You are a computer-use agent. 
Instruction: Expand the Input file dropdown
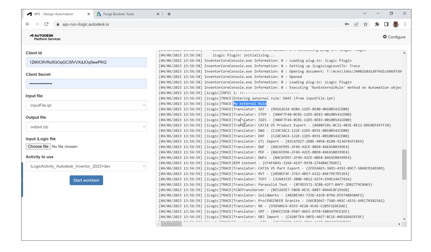[86, 105]
